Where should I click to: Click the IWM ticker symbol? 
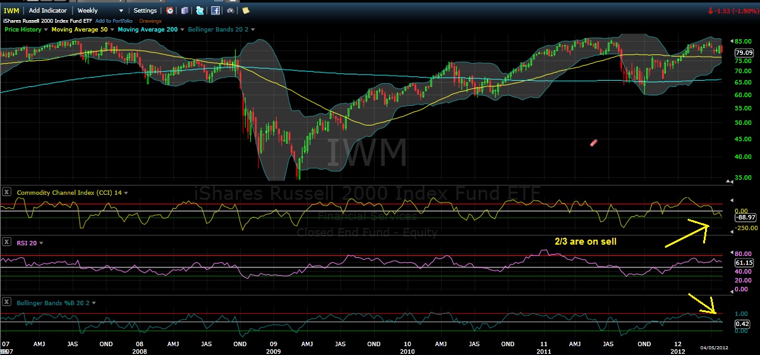[11, 11]
